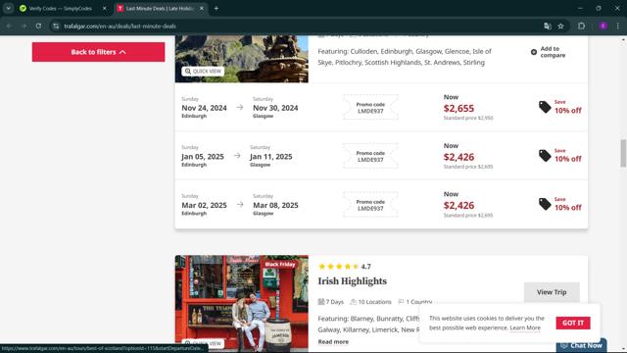627x353 pixels.
Task: Click arrow between Jan 05 and Jan 11
Action: tap(237, 156)
